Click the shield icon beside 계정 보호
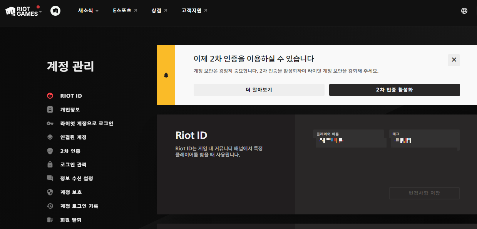 pyautogui.click(x=50, y=192)
